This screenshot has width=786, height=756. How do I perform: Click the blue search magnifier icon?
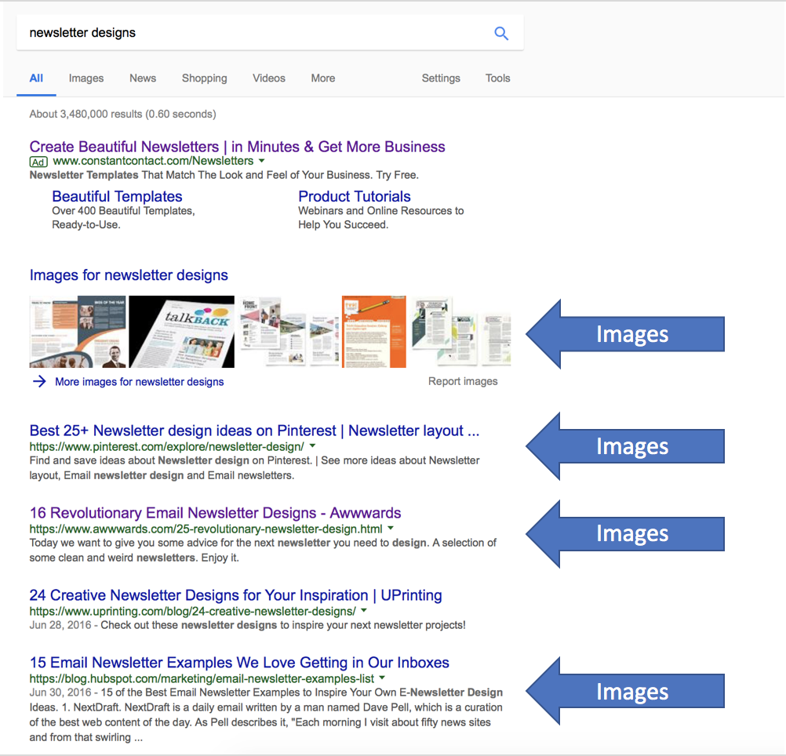(x=501, y=33)
